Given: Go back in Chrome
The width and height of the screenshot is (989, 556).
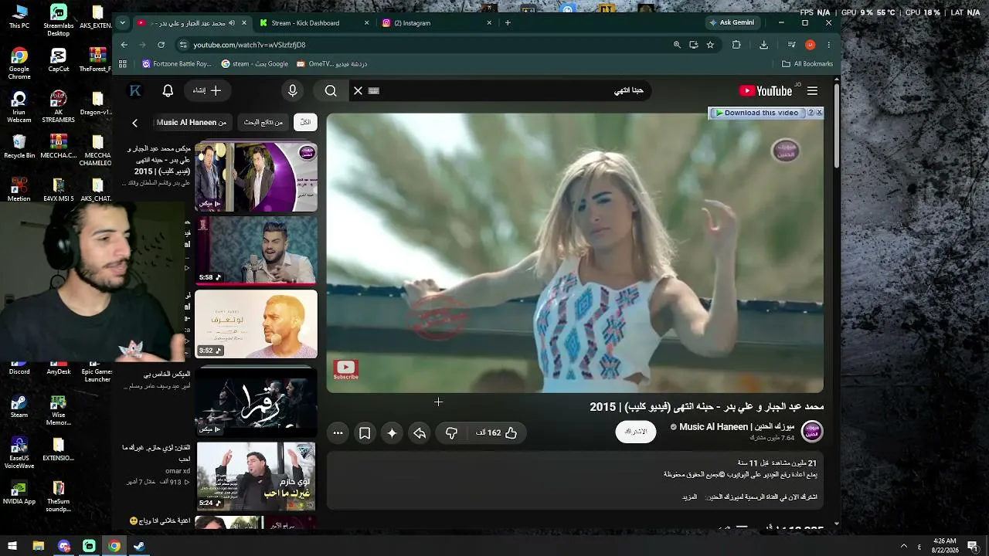Looking at the screenshot, I should (x=124, y=45).
